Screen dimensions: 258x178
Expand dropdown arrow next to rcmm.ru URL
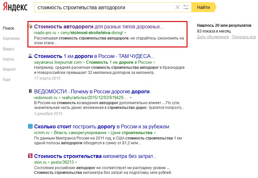(x=155, y=133)
